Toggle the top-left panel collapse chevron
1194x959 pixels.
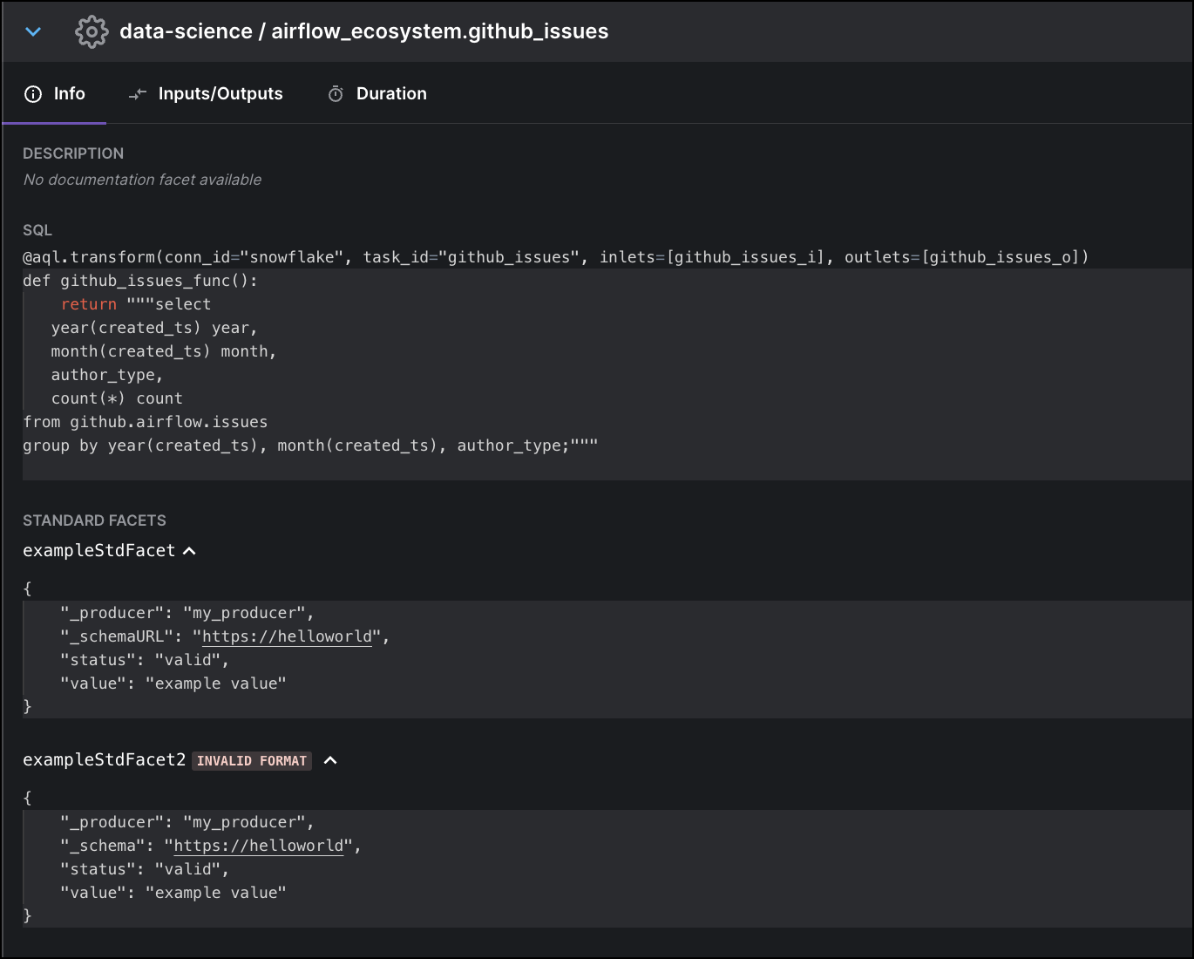coord(32,31)
